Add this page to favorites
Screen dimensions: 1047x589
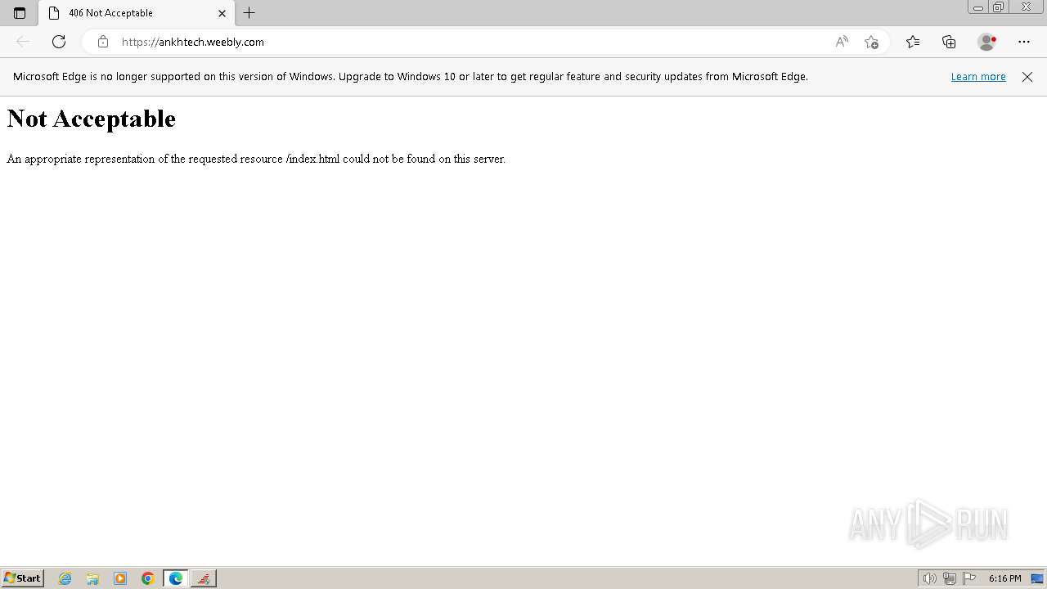871,42
